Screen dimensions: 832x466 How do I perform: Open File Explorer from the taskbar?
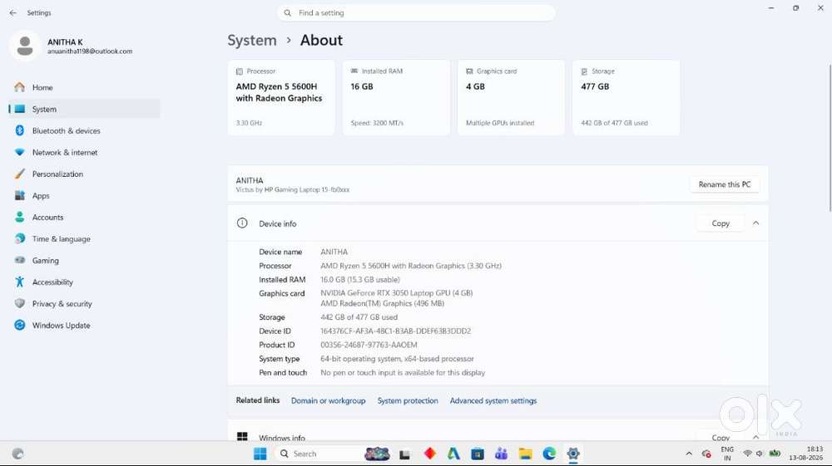(525, 454)
